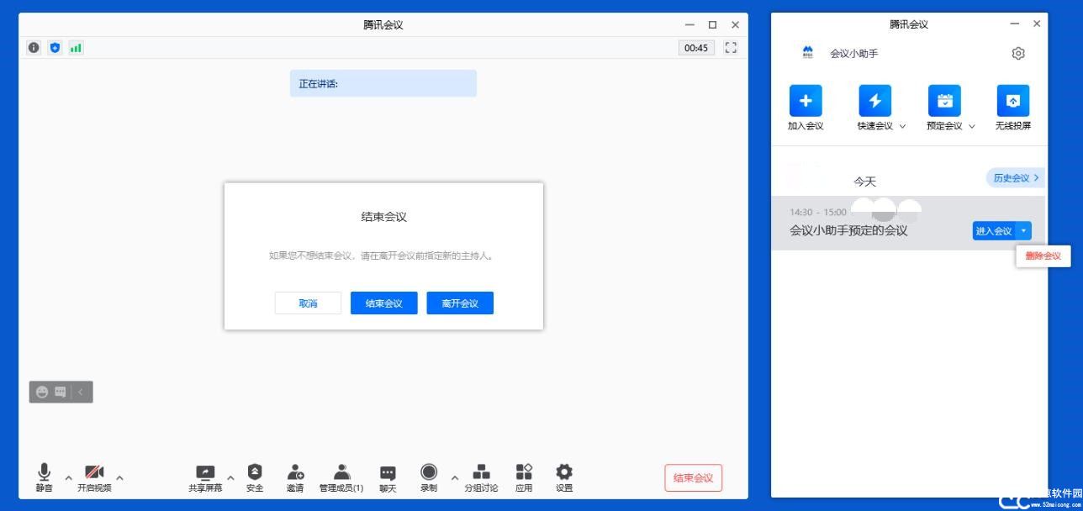Screen dimensions: 1083x511
Task: Click the blue security shield status icon
Action: (55, 48)
